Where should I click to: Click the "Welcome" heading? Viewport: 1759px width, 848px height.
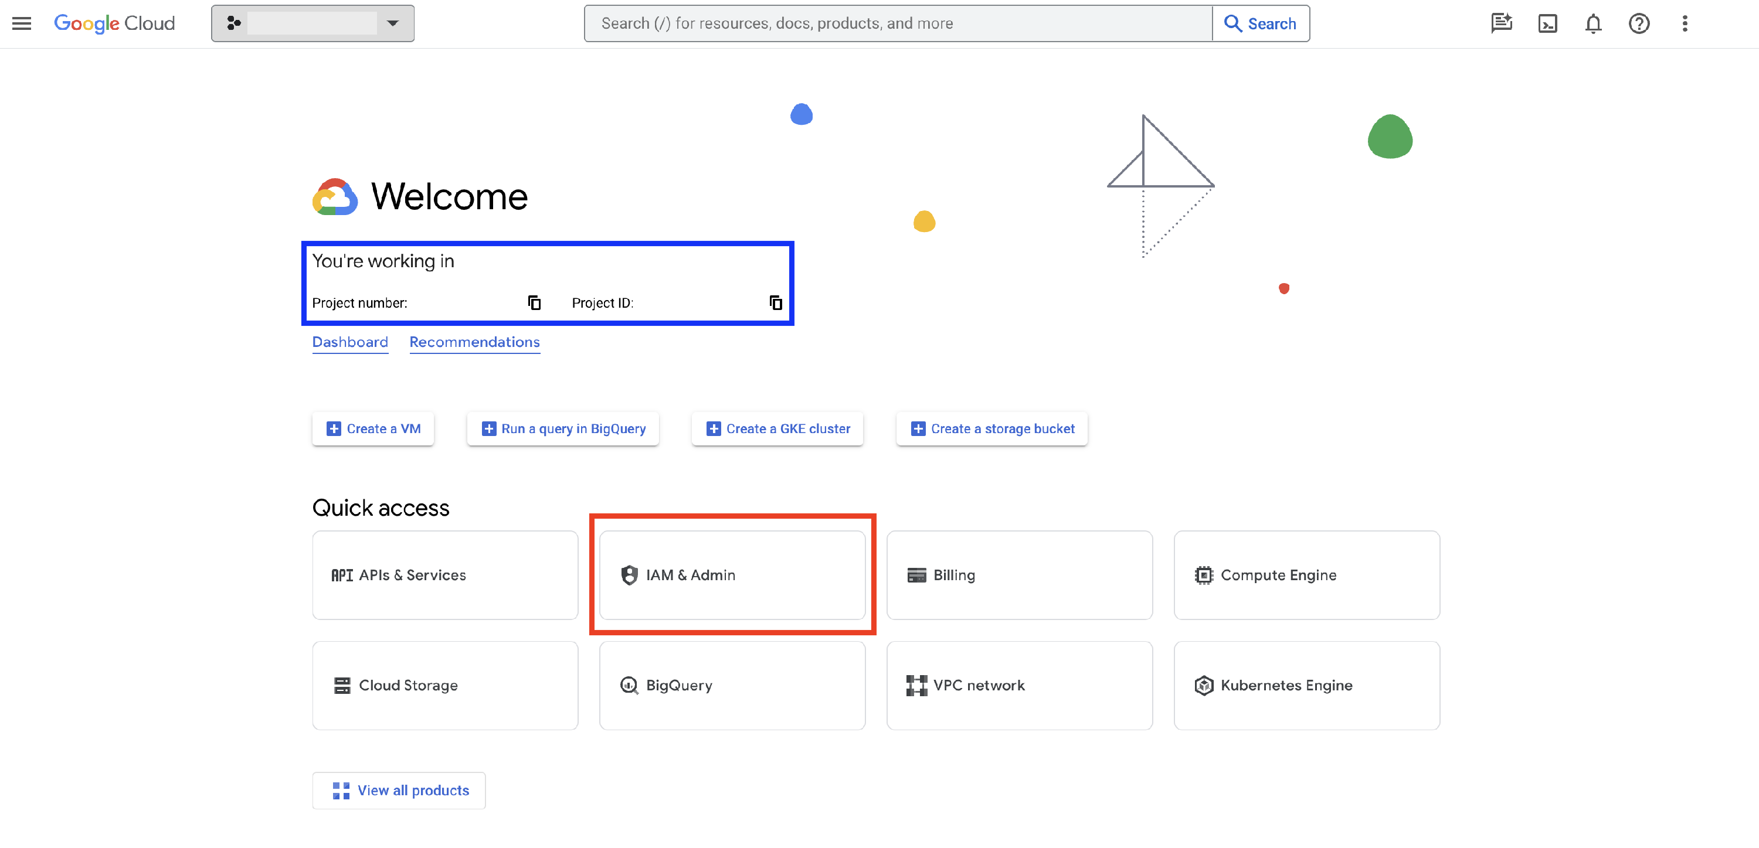[x=449, y=197]
